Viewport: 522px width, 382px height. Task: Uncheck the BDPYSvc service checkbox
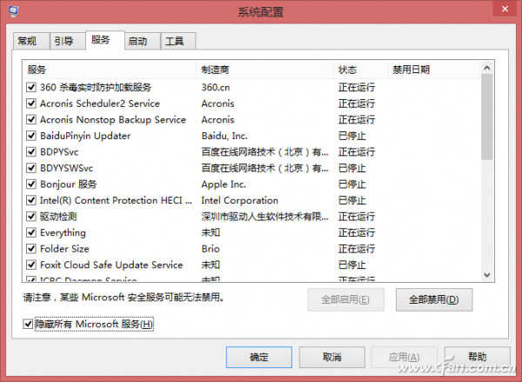pyautogui.click(x=31, y=152)
